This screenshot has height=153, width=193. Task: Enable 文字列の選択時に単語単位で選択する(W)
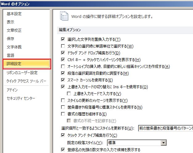63,46
